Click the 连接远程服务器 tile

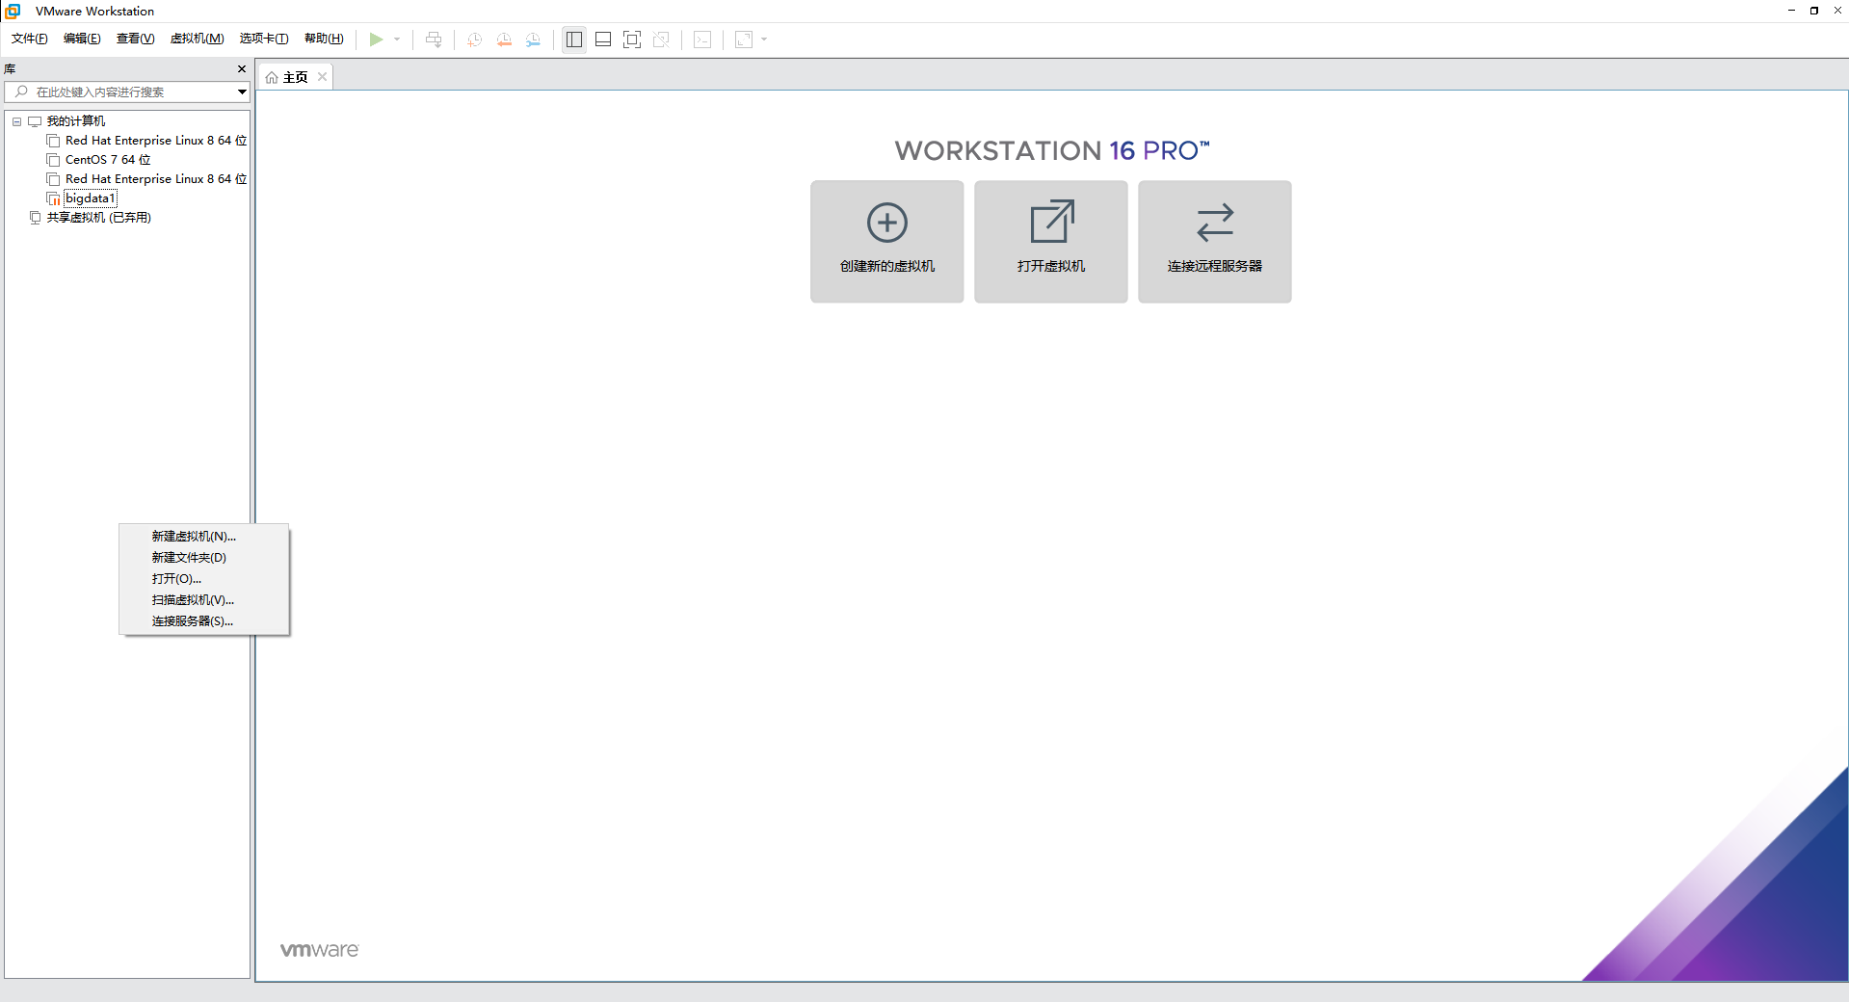1213,241
